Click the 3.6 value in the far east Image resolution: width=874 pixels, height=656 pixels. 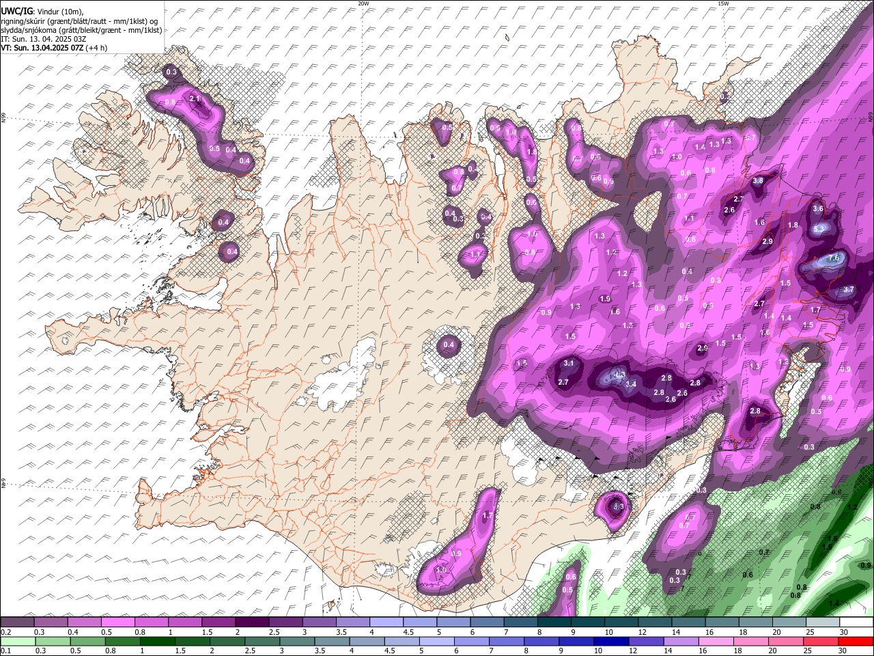pyautogui.click(x=819, y=209)
